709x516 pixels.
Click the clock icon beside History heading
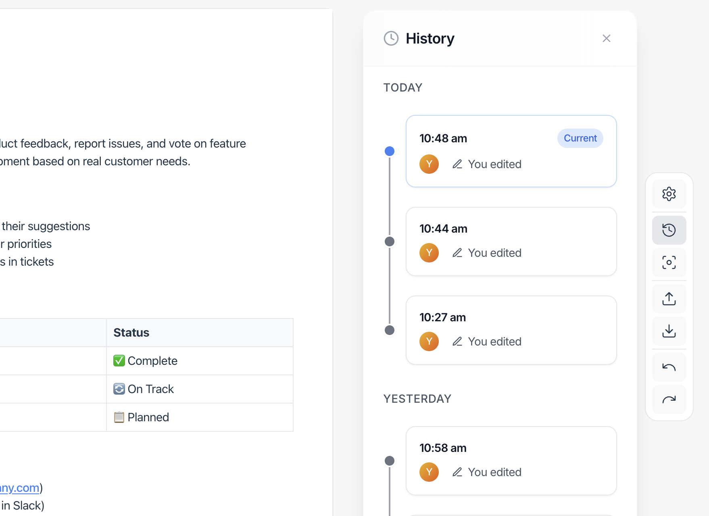[x=390, y=38]
